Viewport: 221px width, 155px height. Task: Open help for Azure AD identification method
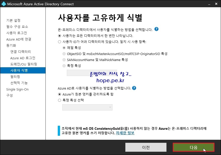134,88
